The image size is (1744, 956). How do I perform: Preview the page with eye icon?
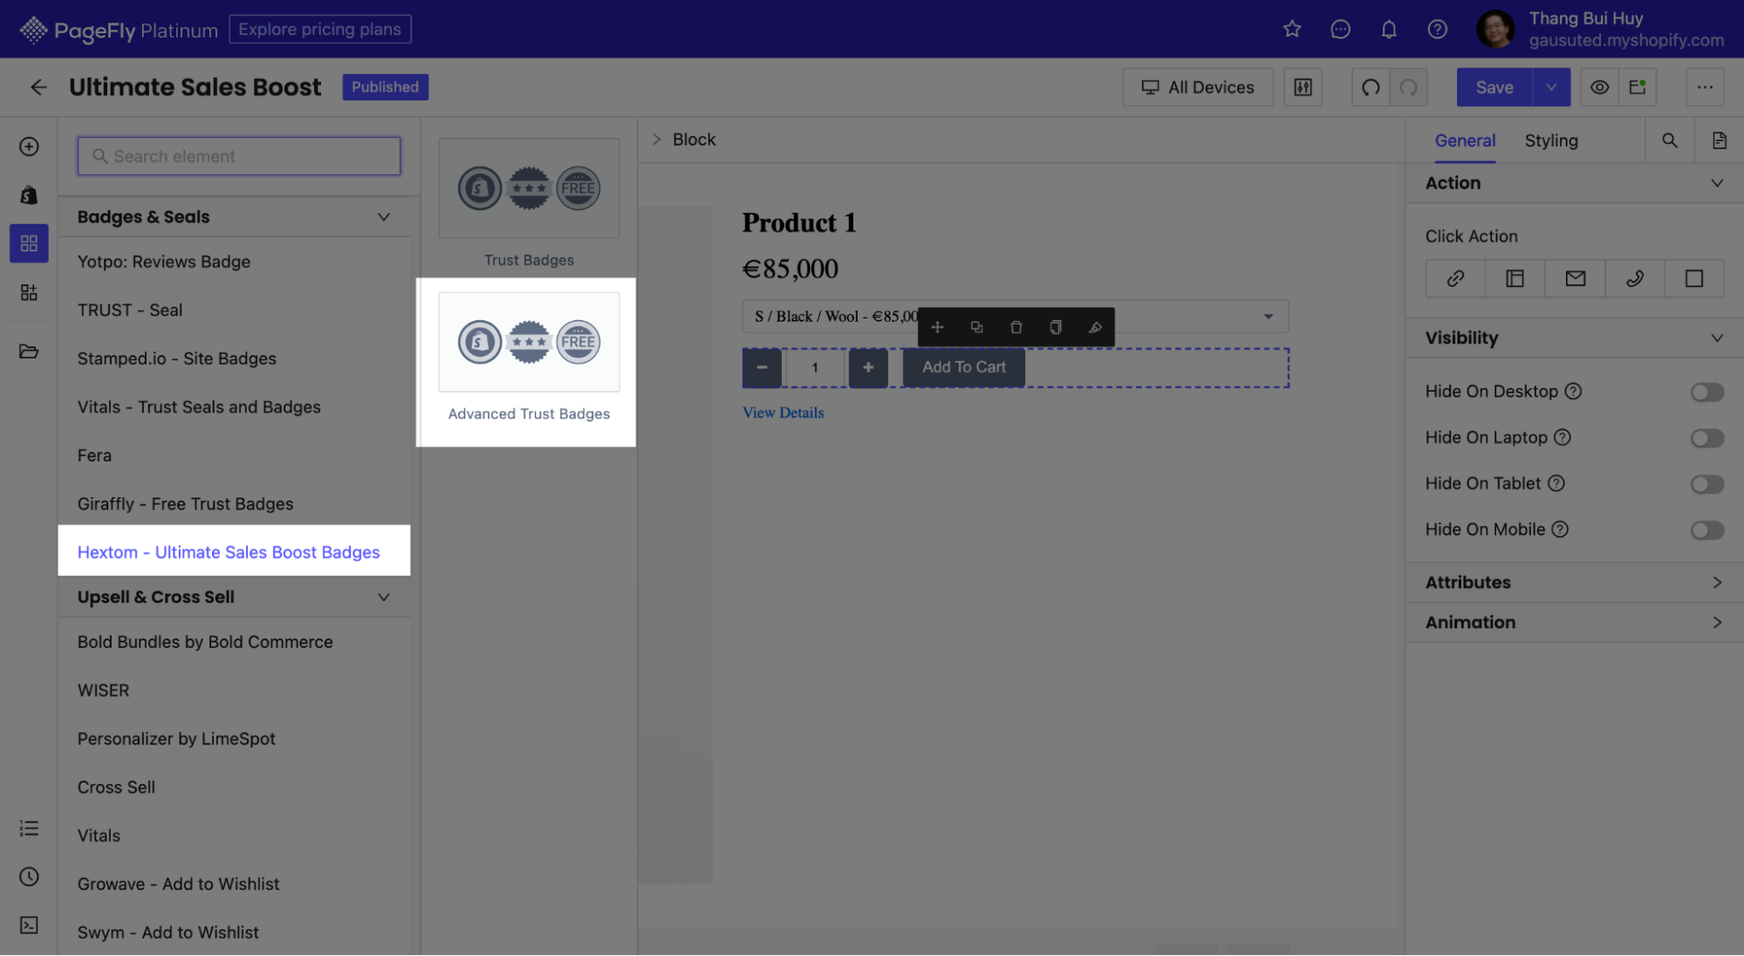point(1599,87)
